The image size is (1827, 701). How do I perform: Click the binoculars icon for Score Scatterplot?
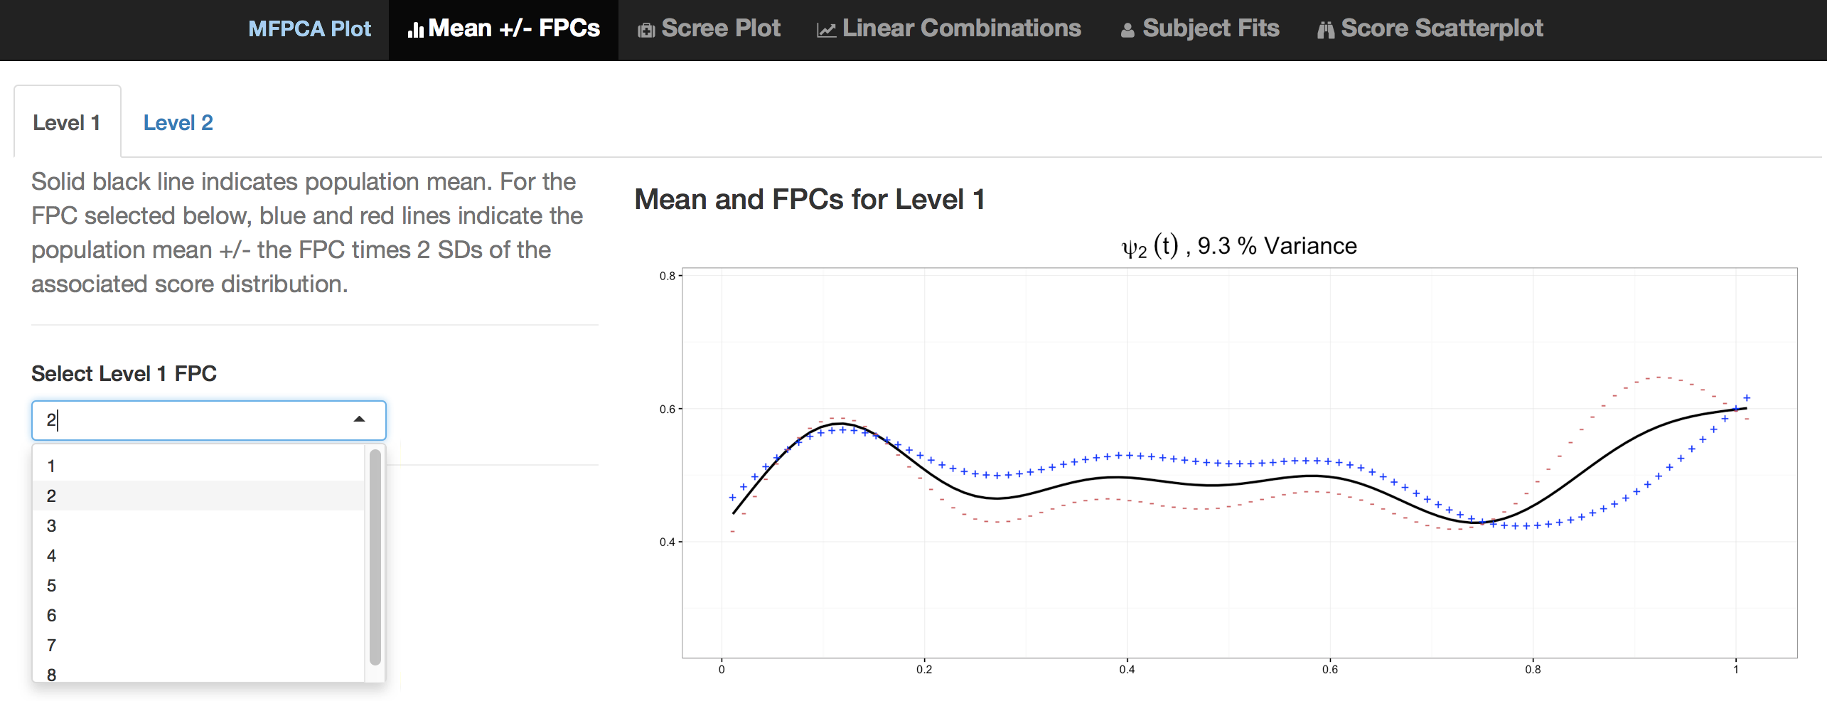1326,30
